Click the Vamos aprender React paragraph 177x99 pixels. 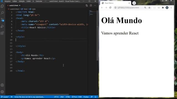(120, 33)
